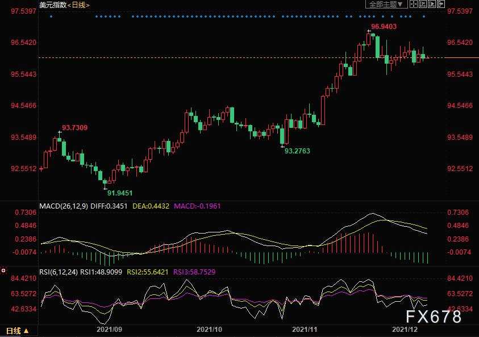Click the MACD:-0.1961 value

tap(197, 206)
